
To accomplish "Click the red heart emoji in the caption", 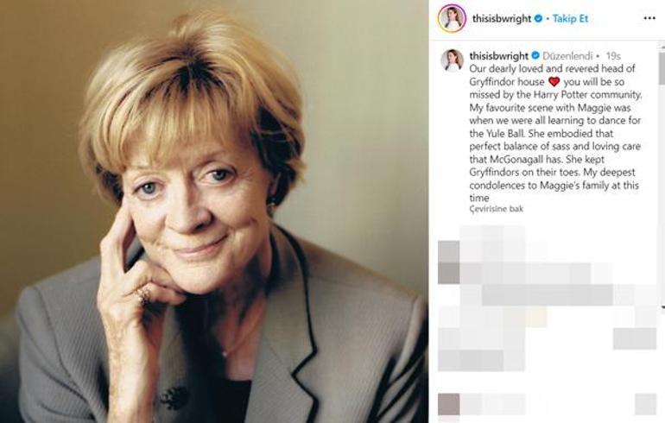I will pos(554,81).
